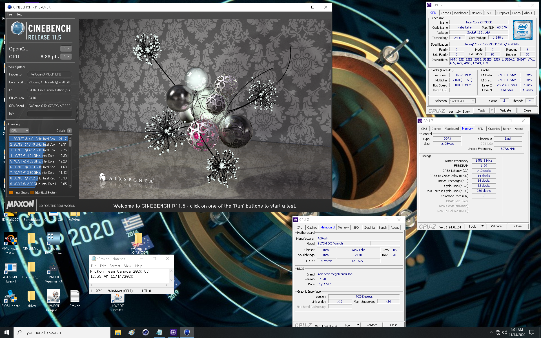Launch the Heaven Benchmark shortcut

53,243
